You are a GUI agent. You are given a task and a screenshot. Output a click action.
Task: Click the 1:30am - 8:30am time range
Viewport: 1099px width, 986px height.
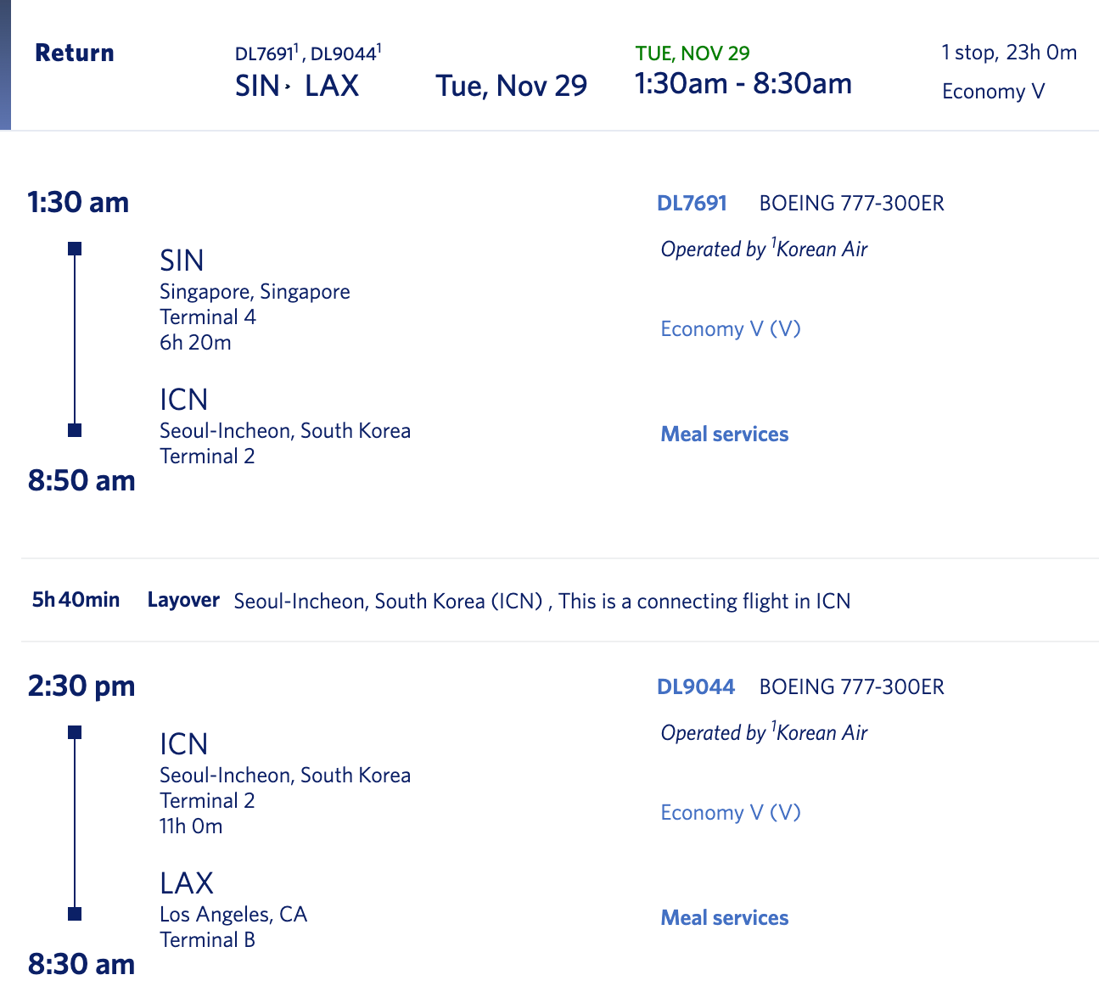coord(743,84)
